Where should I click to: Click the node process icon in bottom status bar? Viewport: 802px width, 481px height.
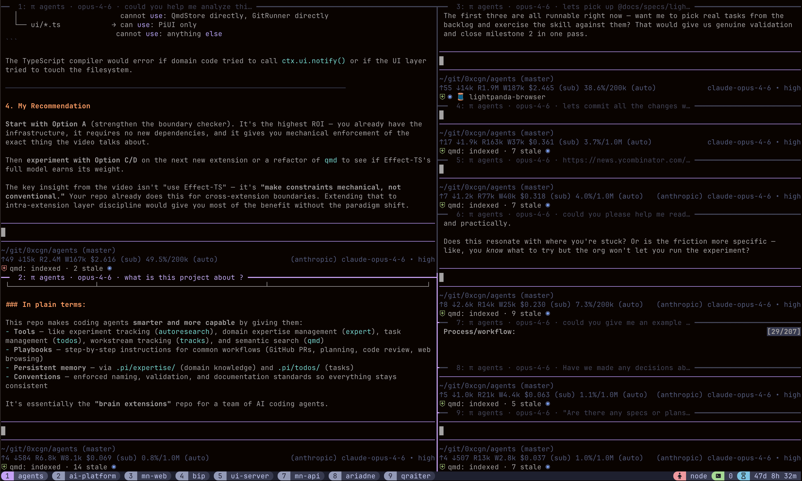(x=680, y=476)
